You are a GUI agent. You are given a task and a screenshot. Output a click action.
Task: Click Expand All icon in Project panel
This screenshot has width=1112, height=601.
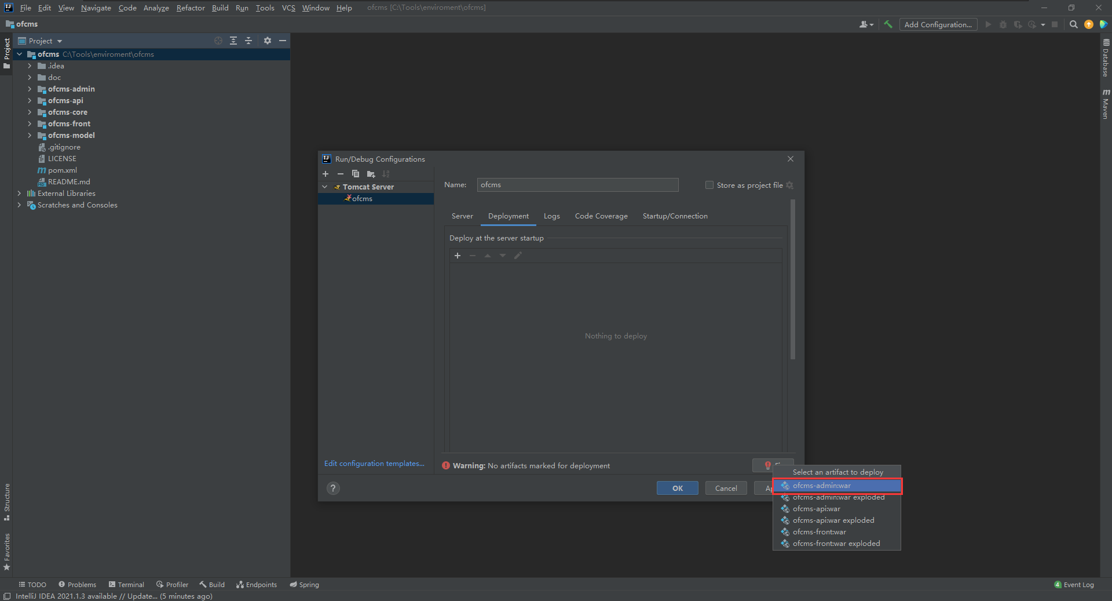point(233,41)
